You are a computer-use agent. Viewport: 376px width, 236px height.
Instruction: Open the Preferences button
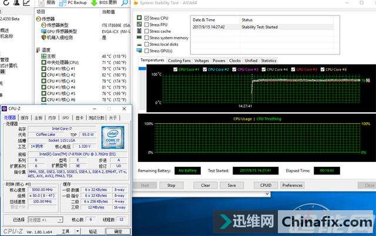pos(293,185)
